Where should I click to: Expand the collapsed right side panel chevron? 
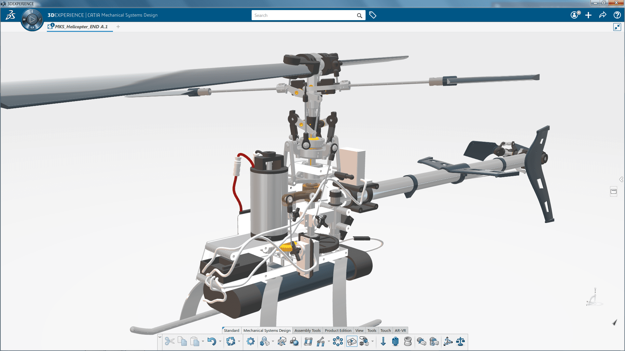(x=621, y=179)
